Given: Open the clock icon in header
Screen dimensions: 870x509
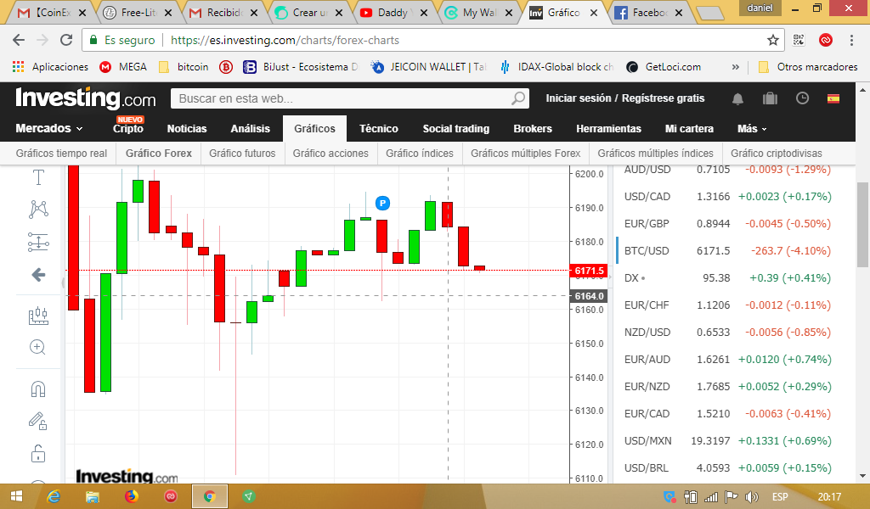Looking at the screenshot, I should click(802, 98).
